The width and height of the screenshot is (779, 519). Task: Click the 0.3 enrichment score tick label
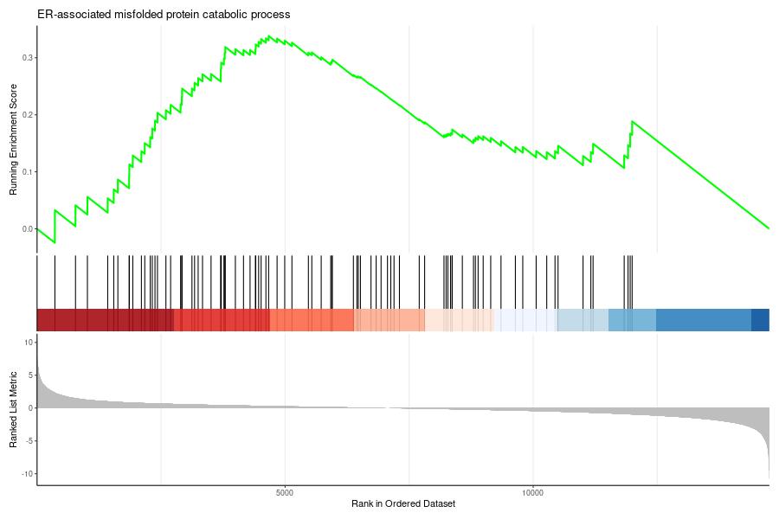[x=28, y=58]
